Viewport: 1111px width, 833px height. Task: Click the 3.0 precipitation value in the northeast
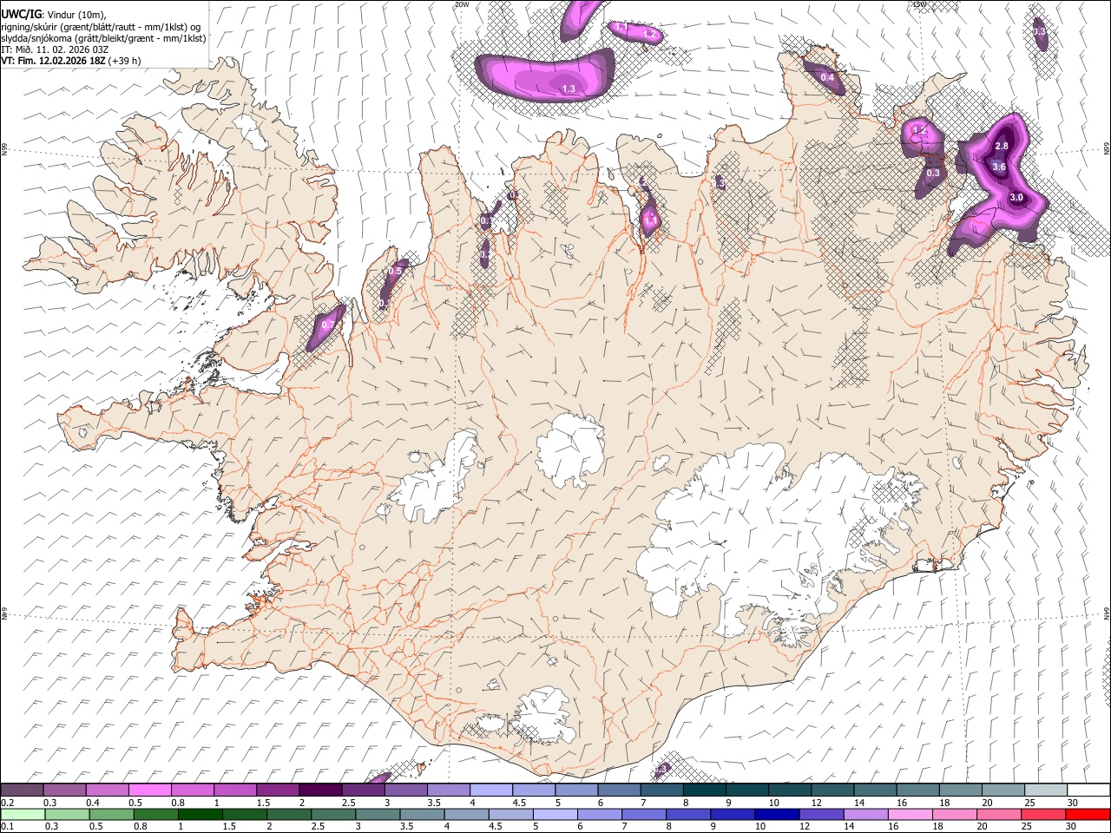[1016, 198]
